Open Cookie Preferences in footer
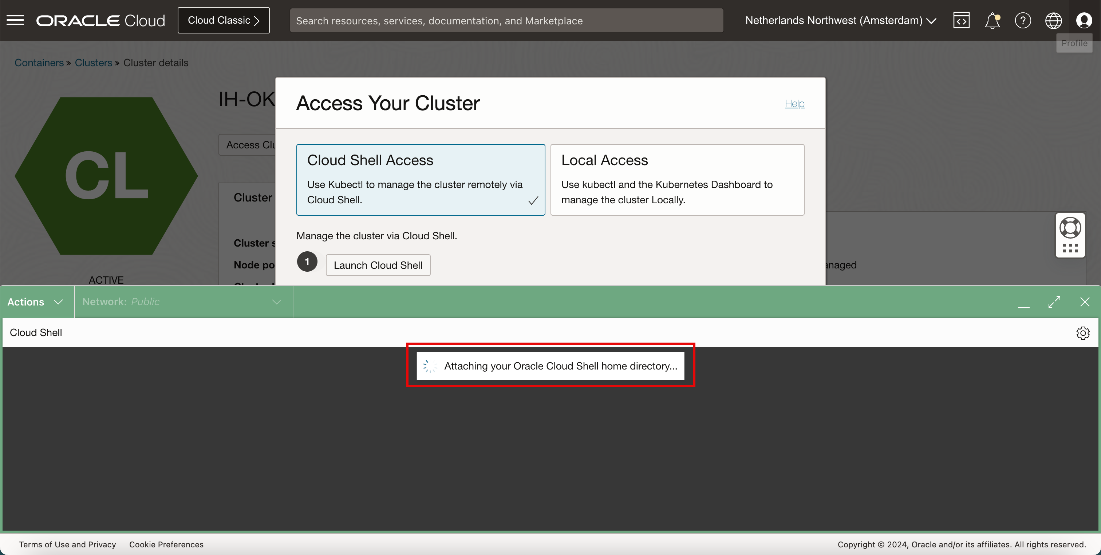 tap(166, 544)
